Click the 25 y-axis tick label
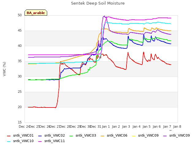The height and width of the screenshot is (147, 196). 20,92
